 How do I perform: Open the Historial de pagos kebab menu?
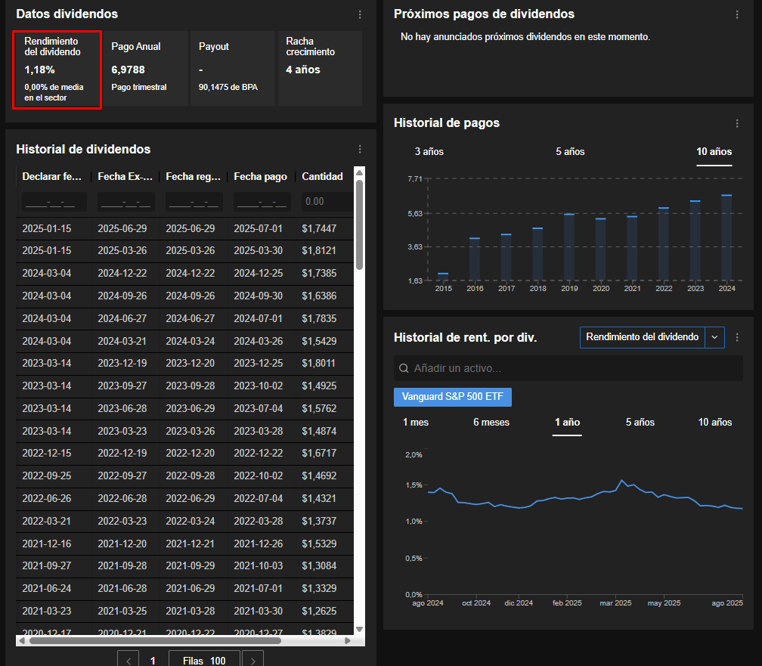[737, 123]
